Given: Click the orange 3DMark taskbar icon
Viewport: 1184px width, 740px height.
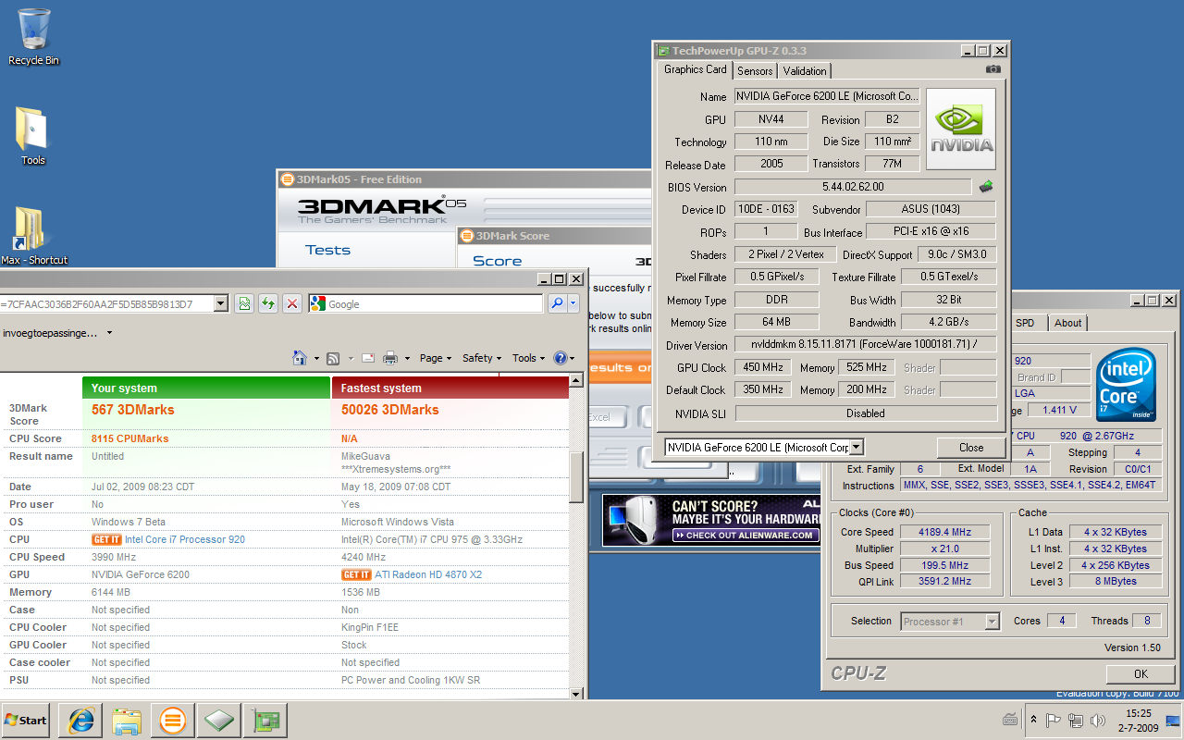Looking at the screenshot, I should coord(173,721).
